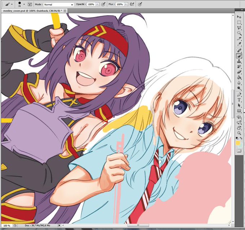Select the Magic Wand tool
Screen dimensions: 245x230
[239, 33]
